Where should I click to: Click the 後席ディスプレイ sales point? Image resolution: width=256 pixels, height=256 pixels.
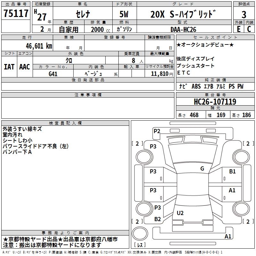coord(196,59)
